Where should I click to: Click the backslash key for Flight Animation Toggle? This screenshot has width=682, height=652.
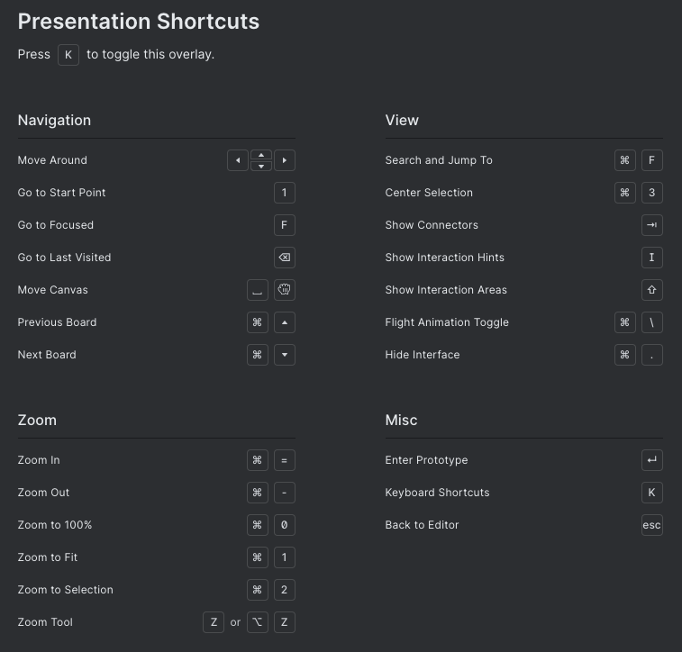[652, 322]
